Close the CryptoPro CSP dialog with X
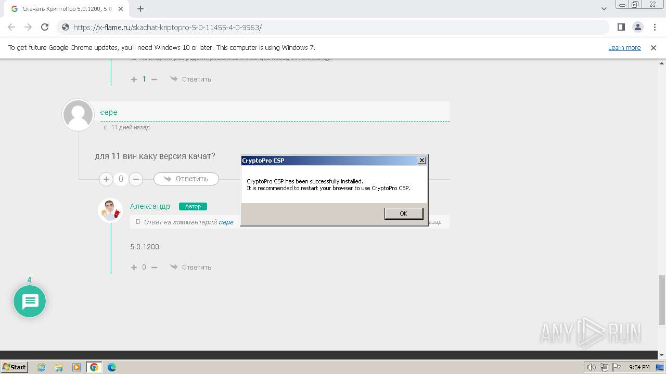This screenshot has width=666, height=374. (422, 161)
